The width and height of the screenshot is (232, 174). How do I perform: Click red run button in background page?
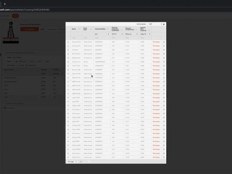pyautogui.click(x=29, y=29)
